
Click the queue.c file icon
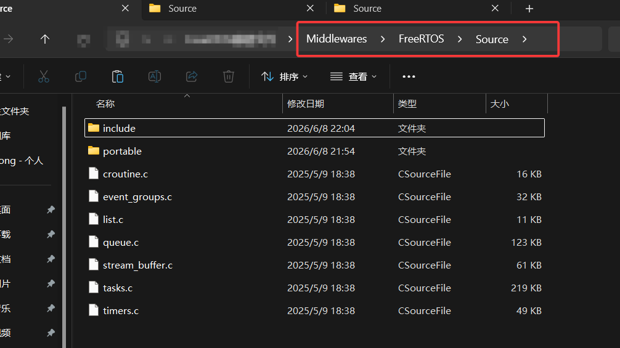pyautogui.click(x=93, y=241)
